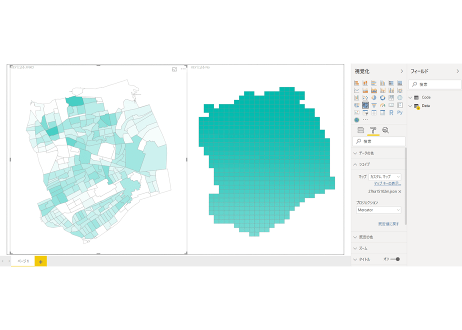Select the clustered bar chart visual
The image size is (462, 330).
click(x=374, y=83)
